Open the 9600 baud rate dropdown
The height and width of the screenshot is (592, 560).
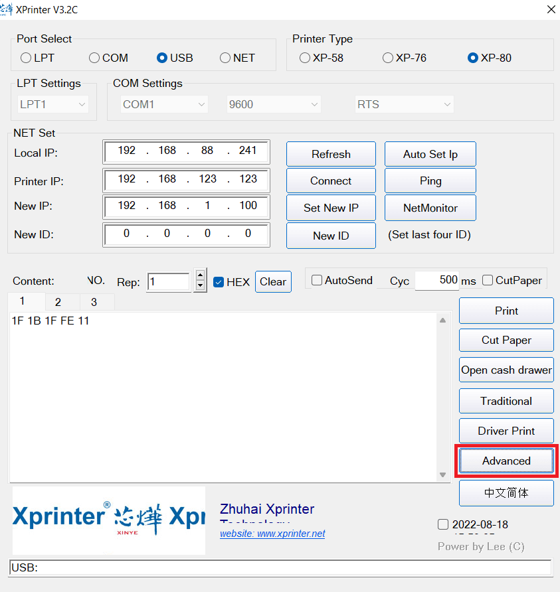[x=273, y=104]
